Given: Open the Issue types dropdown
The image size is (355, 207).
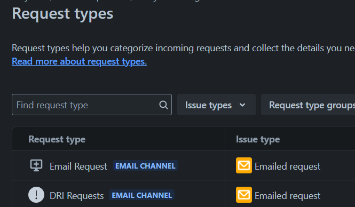Looking at the screenshot, I should (216, 105).
